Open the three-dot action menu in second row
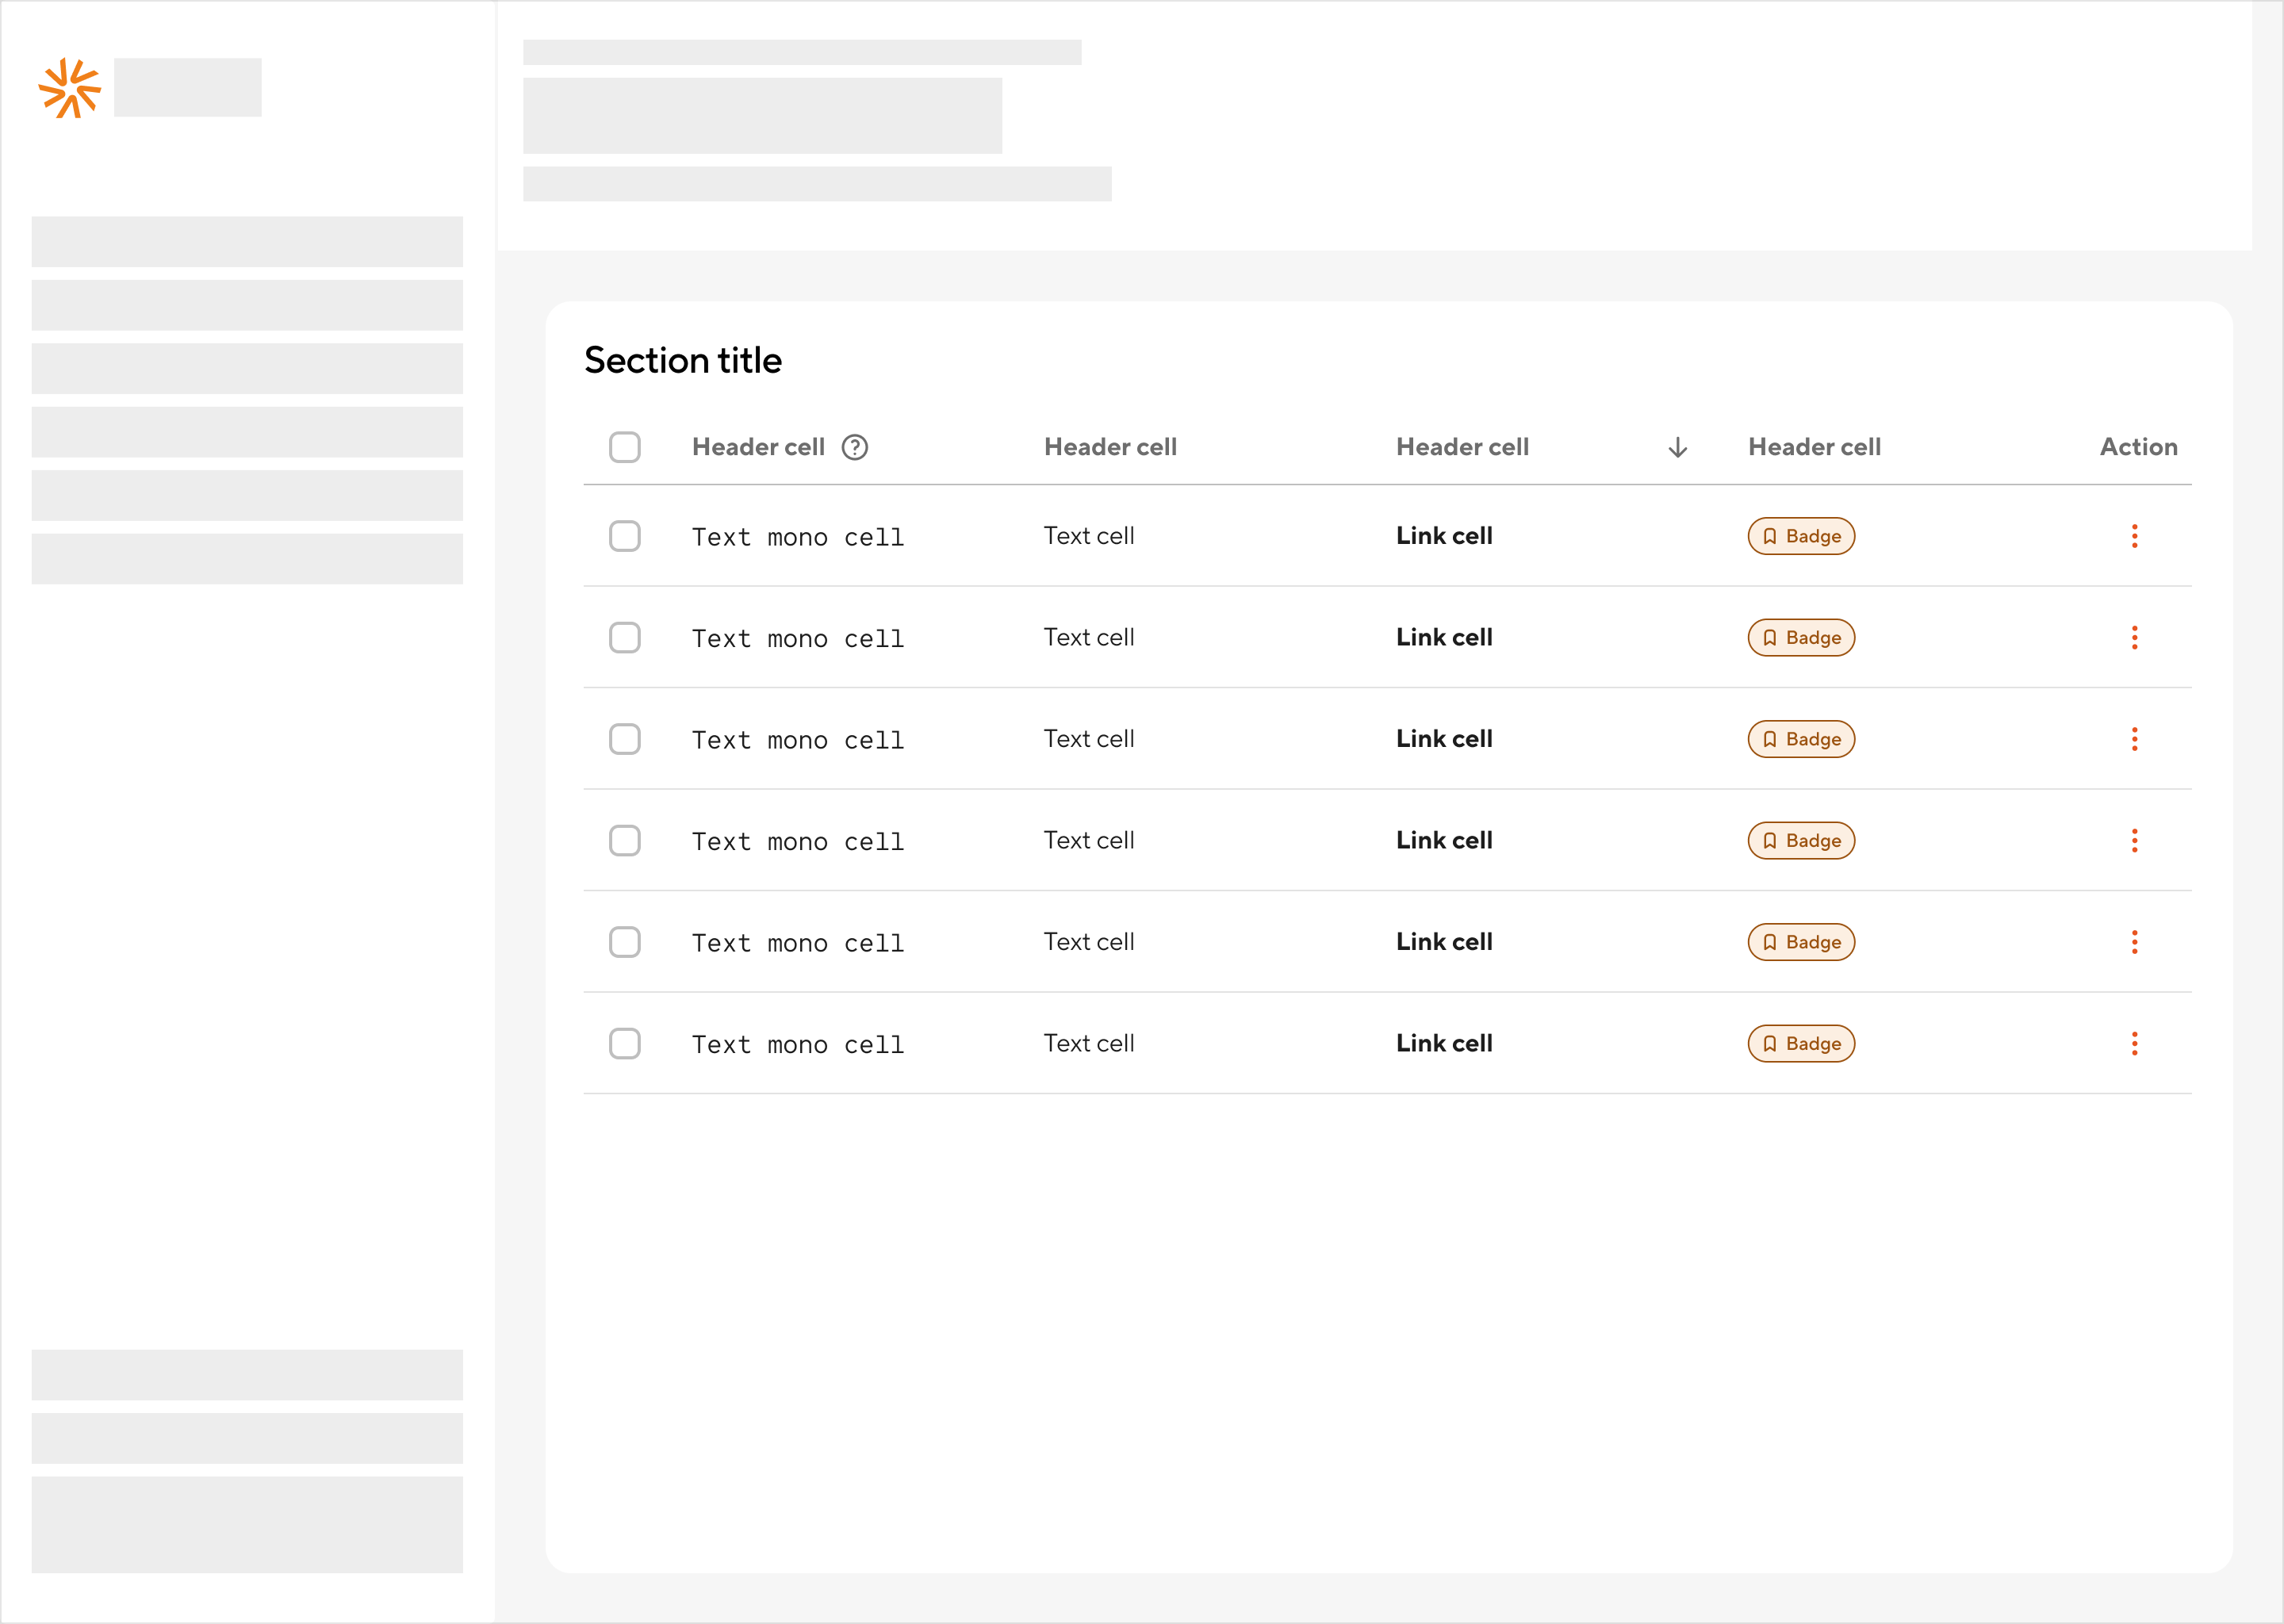This screenshot has height=1624, width=2284. click(2135, 638)
